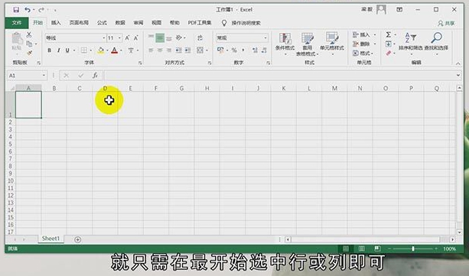Open the font size dropdown showing 11
The height and width of the screenshot is (276, 469).
pyautogui.click(x=119, y=38)
